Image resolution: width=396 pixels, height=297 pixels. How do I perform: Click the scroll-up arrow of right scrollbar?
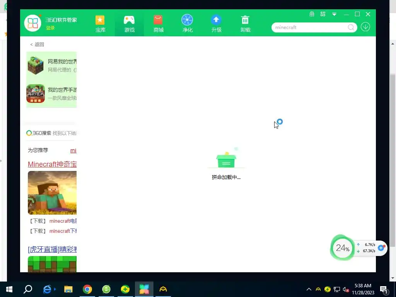393,44
